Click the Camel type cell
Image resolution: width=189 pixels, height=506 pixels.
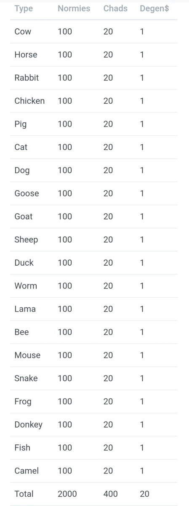[x=27, y=471]
